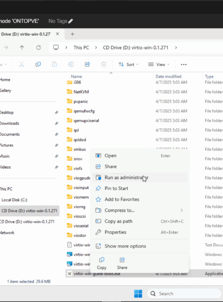223x302 pixels.
Task: Expand chevron after CD Drive in address bar
Action: point(176,47)
